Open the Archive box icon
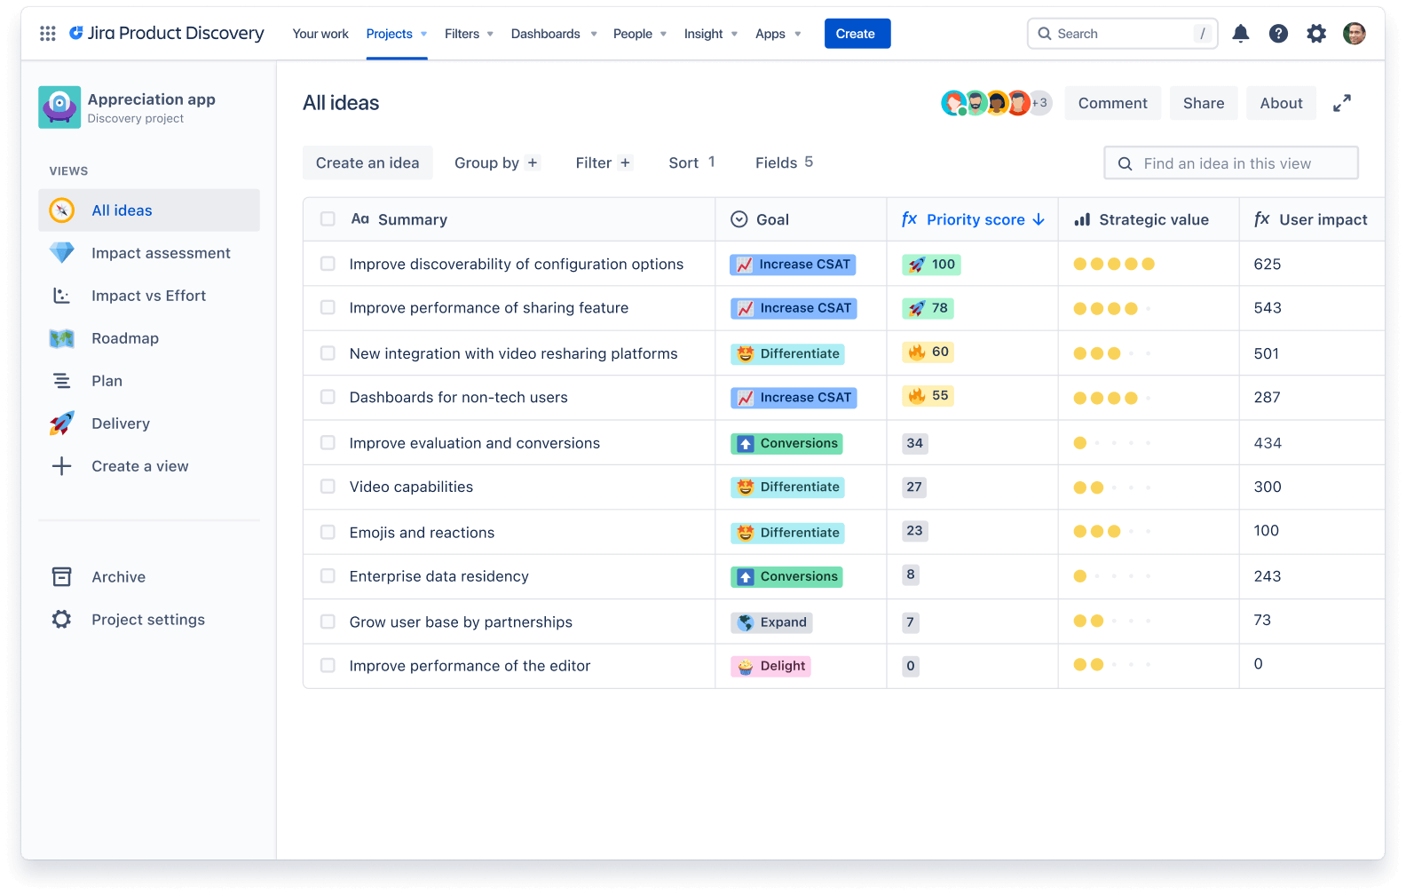This screenshot has width=1406, height=895. [x=61, y=577]
